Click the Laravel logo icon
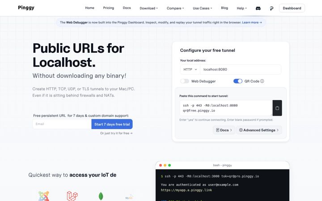322x201 pixels. [x=72, y=196]
